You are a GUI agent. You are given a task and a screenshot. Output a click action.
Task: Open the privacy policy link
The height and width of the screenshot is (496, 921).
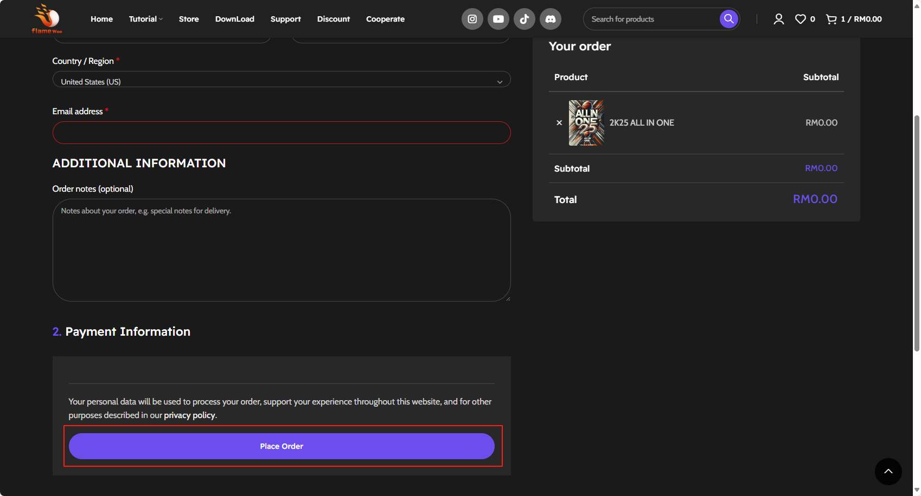189,415
